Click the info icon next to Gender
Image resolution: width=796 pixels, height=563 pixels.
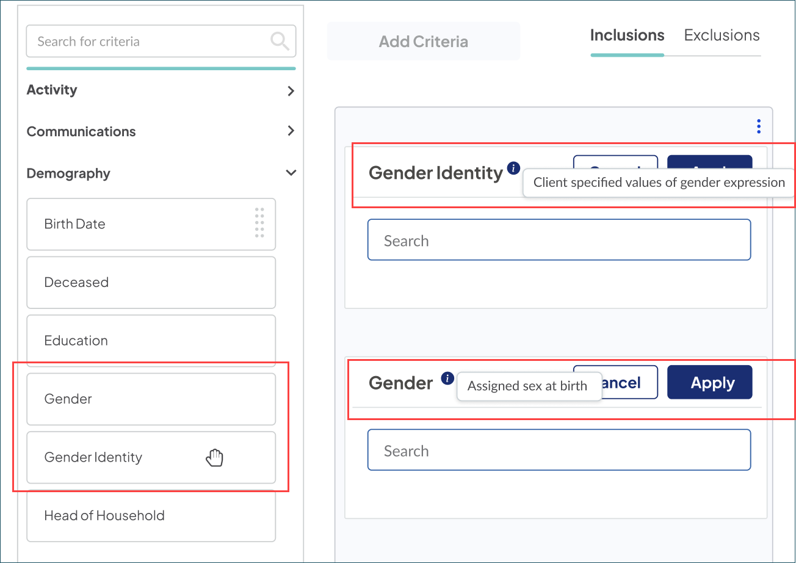(x=446, y=378)
